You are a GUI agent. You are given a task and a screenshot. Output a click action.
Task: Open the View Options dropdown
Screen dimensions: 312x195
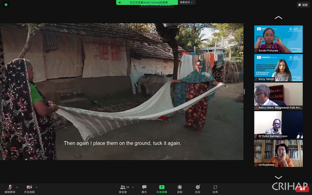[187, 2]
